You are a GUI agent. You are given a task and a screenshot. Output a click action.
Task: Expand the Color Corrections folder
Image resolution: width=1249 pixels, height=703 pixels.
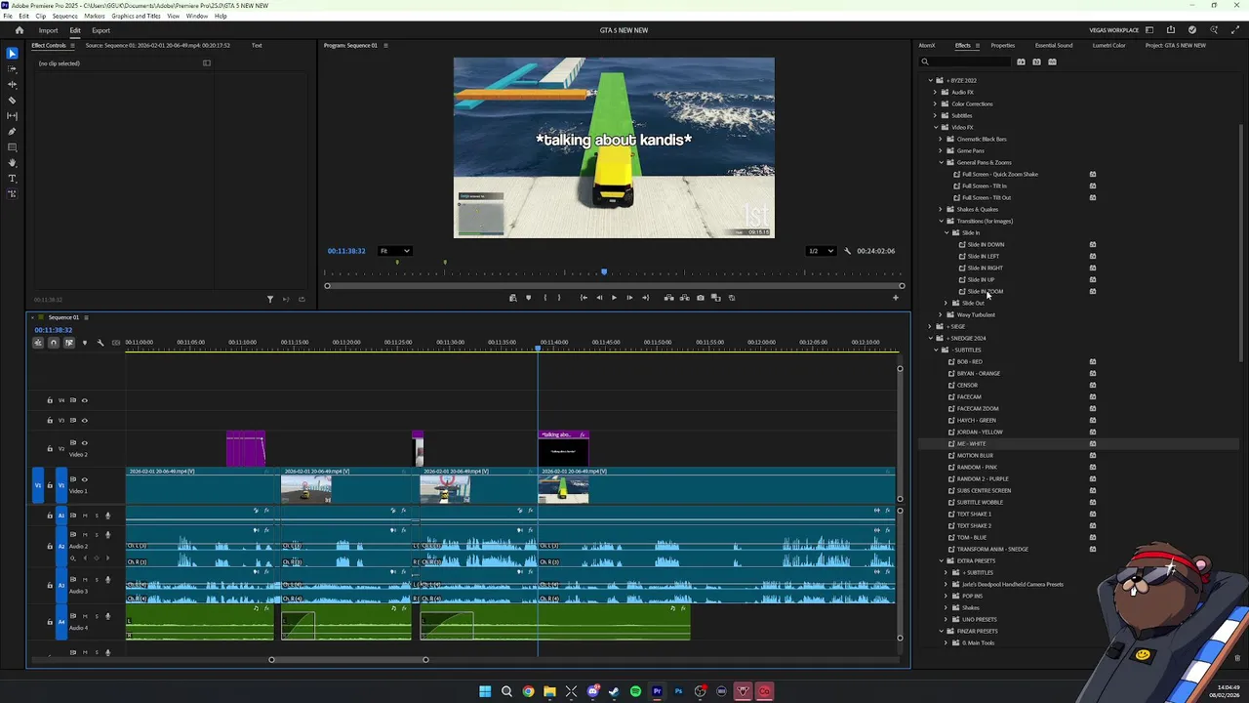935,103
